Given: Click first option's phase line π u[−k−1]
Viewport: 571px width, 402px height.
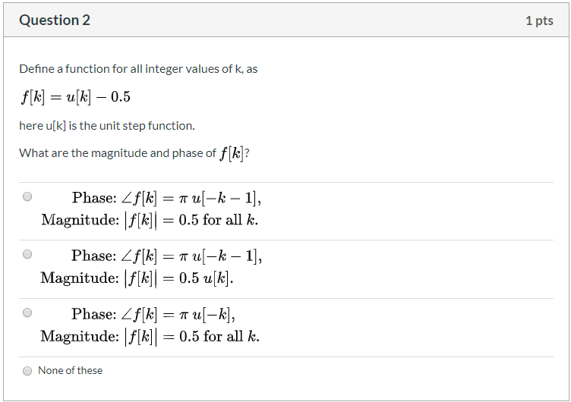Looking at the screenshot, I should pos(166,198).
